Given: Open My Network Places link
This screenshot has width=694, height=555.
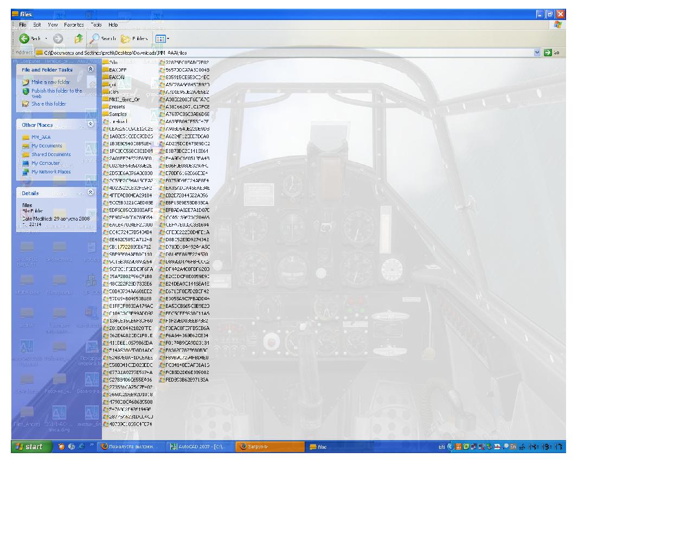Looking at the screenshot, I should pyautogui.click(x=47, y=172).
